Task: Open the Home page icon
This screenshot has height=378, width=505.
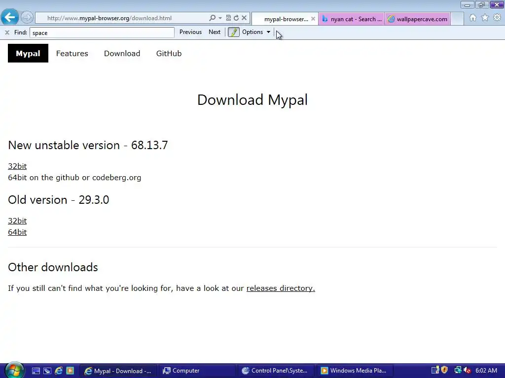Action: 473,18
